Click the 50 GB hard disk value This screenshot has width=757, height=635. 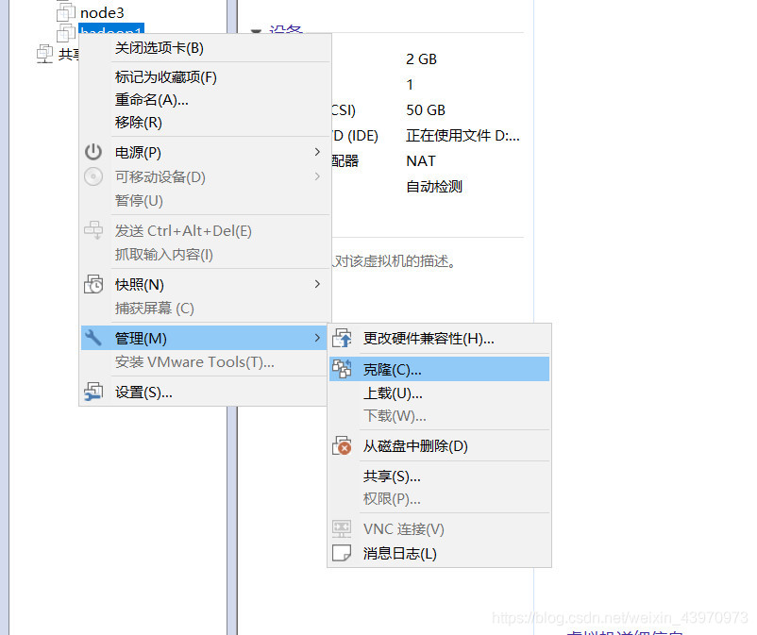pos(426,110)
